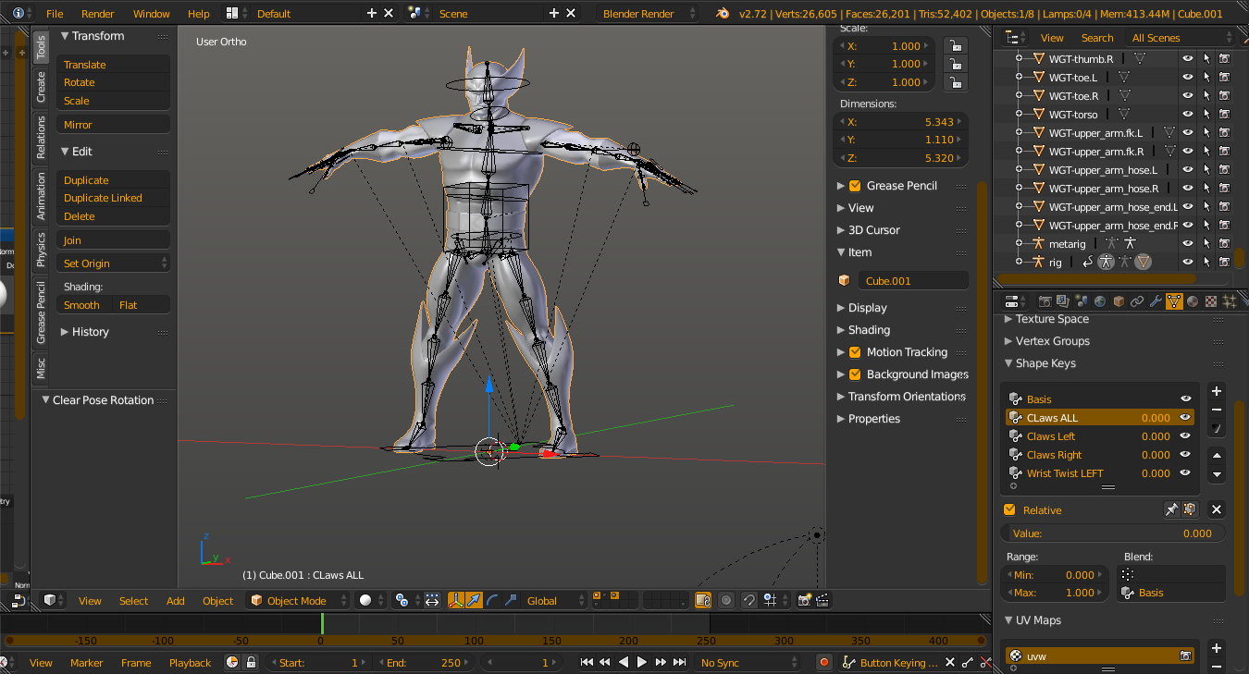1249x674 pixels.
Task: Open the File menu
Action: coord(55,14)
